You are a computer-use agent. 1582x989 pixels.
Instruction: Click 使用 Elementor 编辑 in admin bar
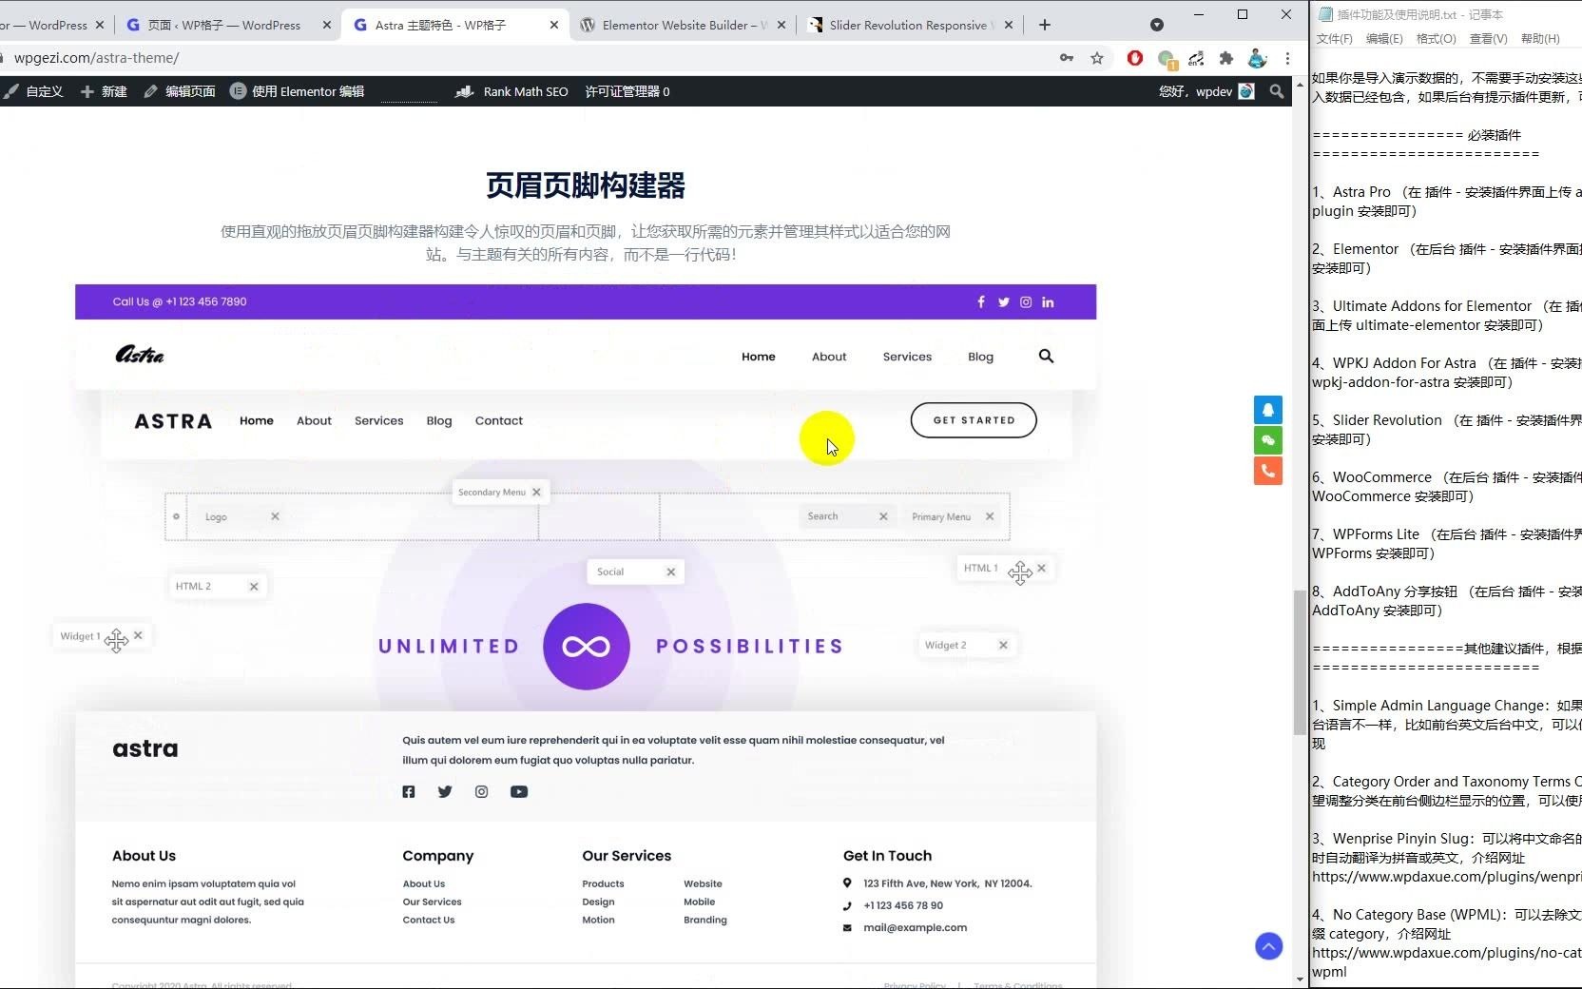pyautogui.click(x=298, y=91)
